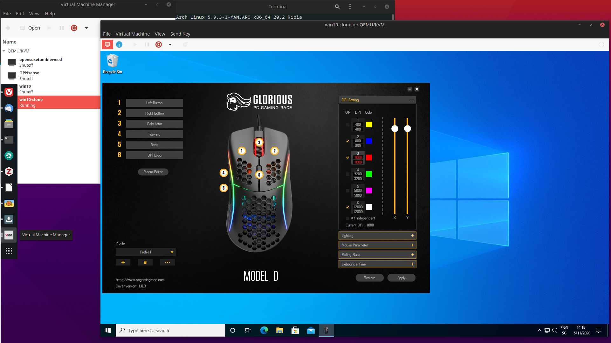
Task: Open View menu in win10-clone viewer
Action: pyautogui.click(x=160, y=34)
